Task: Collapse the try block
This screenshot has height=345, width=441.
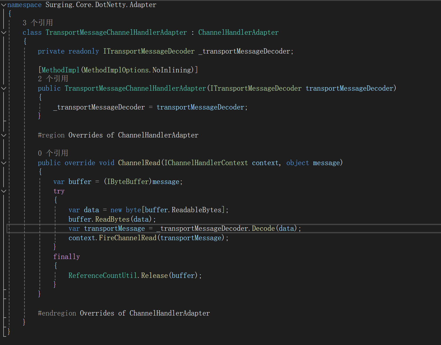Action: (x=4, y=191)
